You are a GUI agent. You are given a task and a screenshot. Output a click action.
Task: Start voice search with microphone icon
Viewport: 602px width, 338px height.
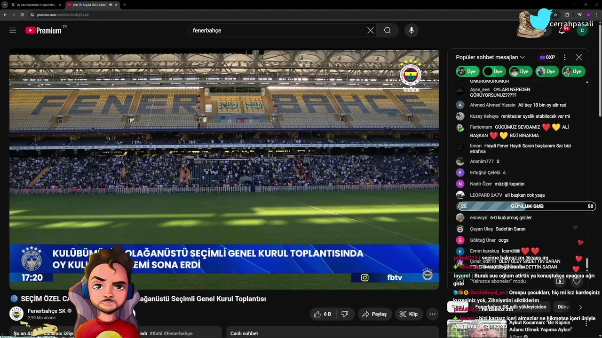point(412,31)
